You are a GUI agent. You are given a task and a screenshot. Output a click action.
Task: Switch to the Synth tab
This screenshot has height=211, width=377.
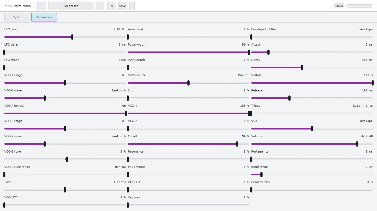(17, 17)
